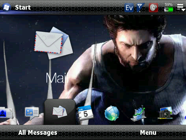Tap the signal strength antenna icon
The width and height of the screenshot is (186, 140).
(141, 8)
